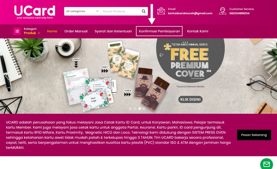
Task: Click the customer service headset icon
Action: click(222, 11)
